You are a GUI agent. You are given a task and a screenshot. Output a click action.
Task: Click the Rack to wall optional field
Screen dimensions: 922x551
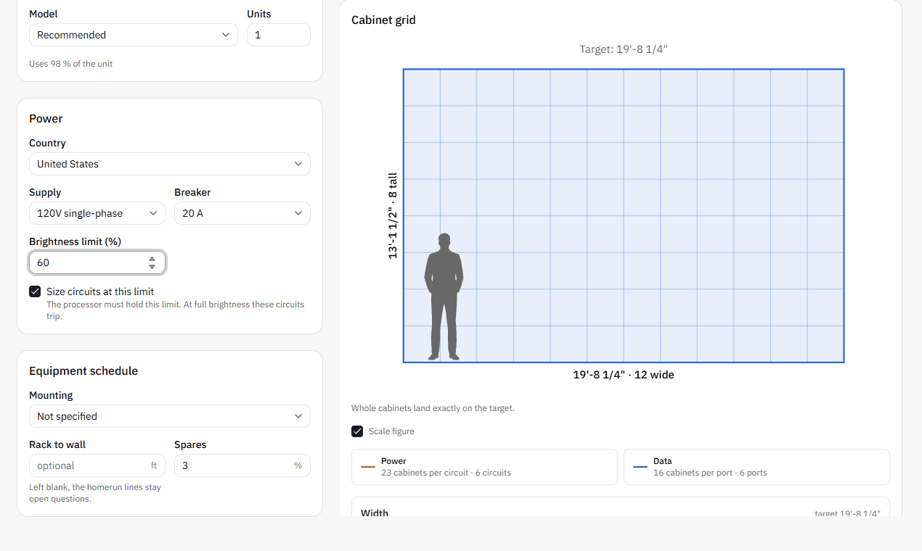(97, 465)
